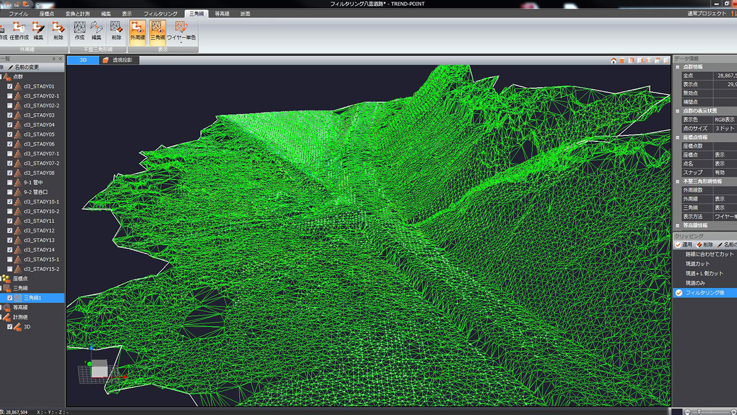Open the ワイヤー単色 display dropdown
737x415 pixels.
(x=181, y=42)
